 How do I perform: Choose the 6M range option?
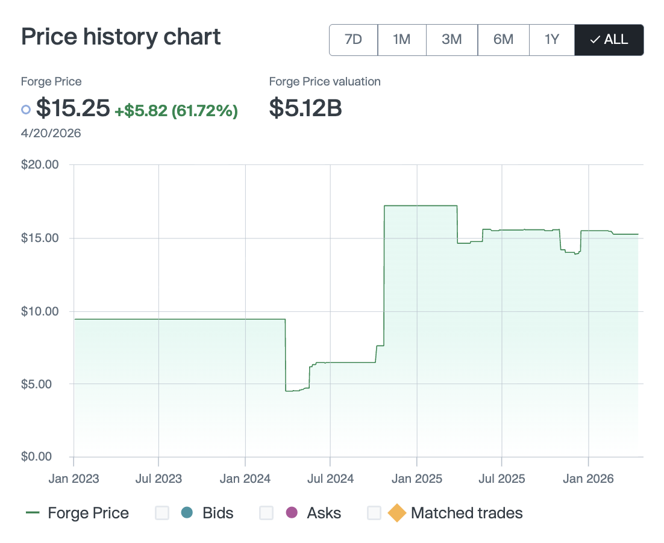coord(503,40)
